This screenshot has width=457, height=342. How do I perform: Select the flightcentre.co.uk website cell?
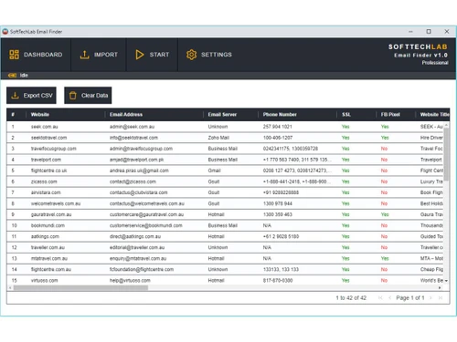[x=48, y=171]
